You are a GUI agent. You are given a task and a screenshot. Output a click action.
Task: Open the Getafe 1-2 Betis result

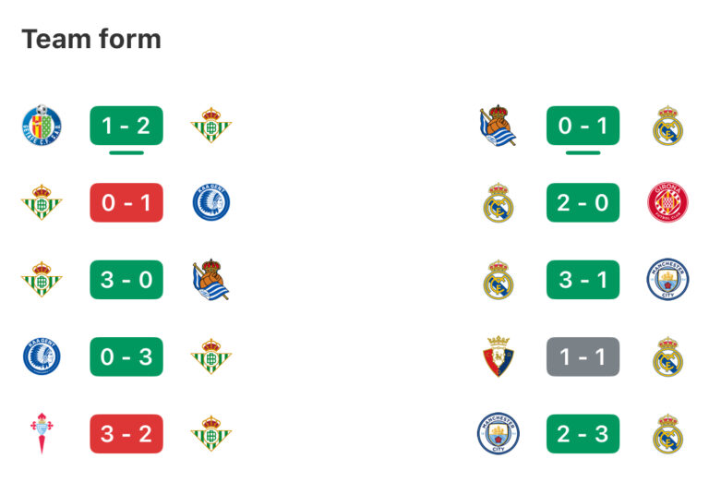point(126,126)
